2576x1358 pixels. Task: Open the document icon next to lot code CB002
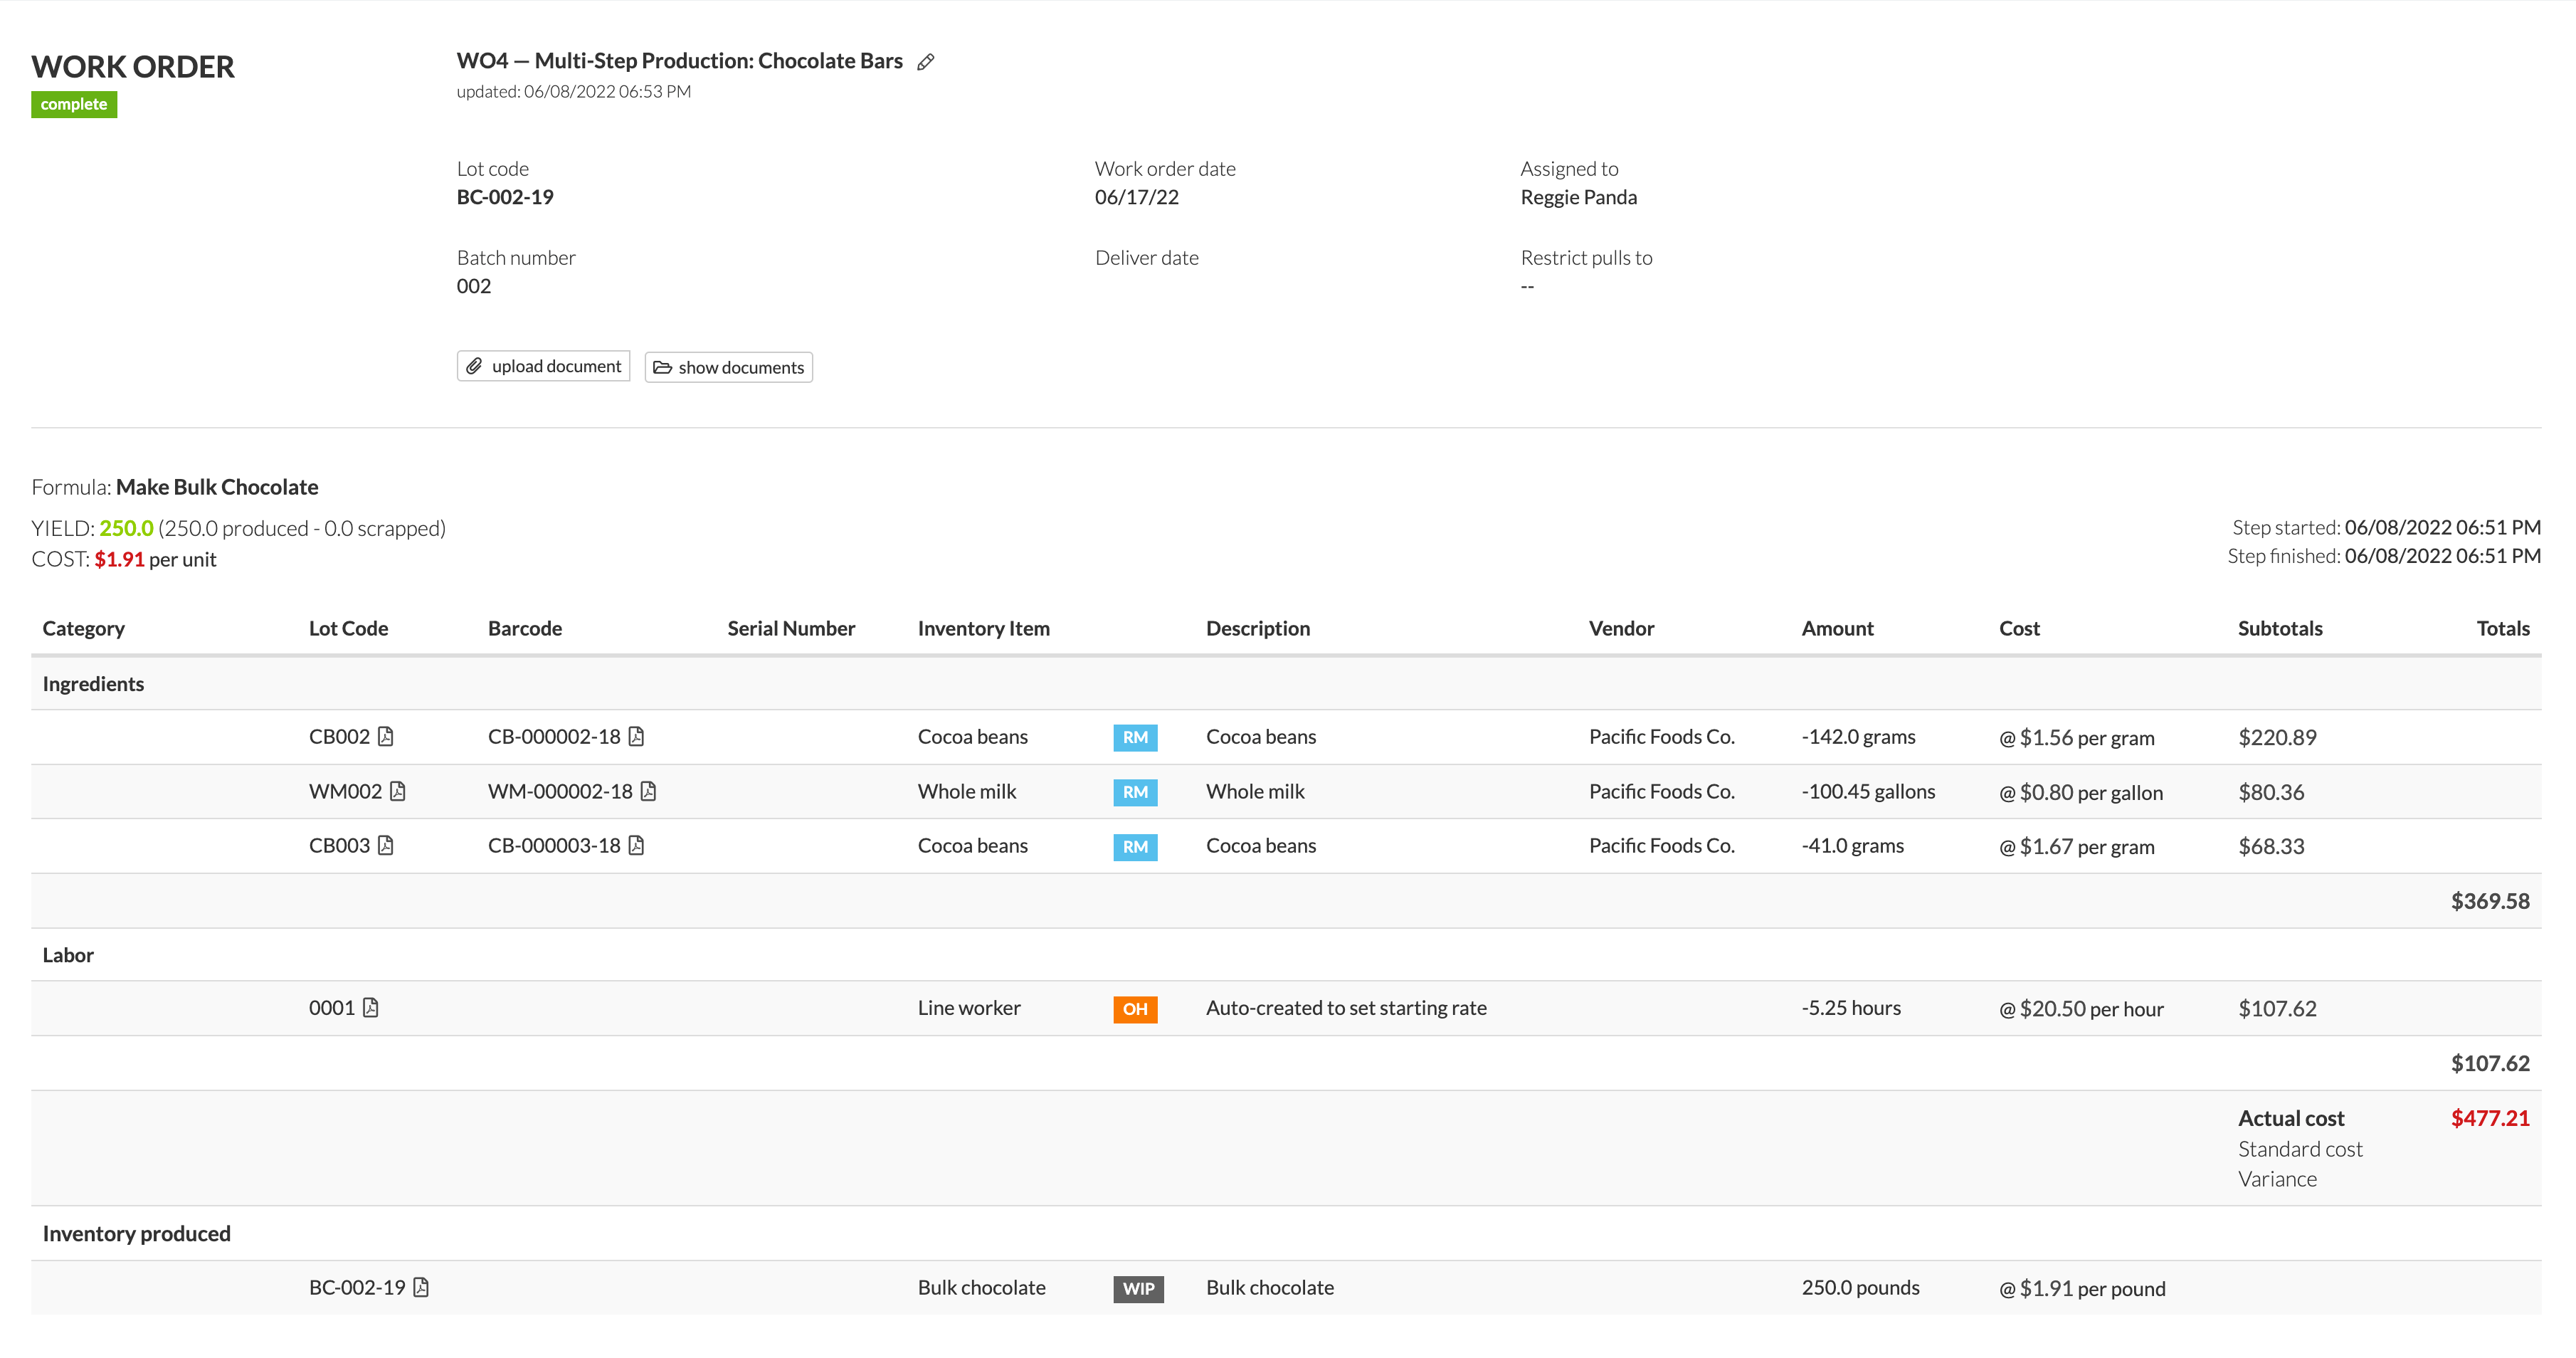(387, 736)
